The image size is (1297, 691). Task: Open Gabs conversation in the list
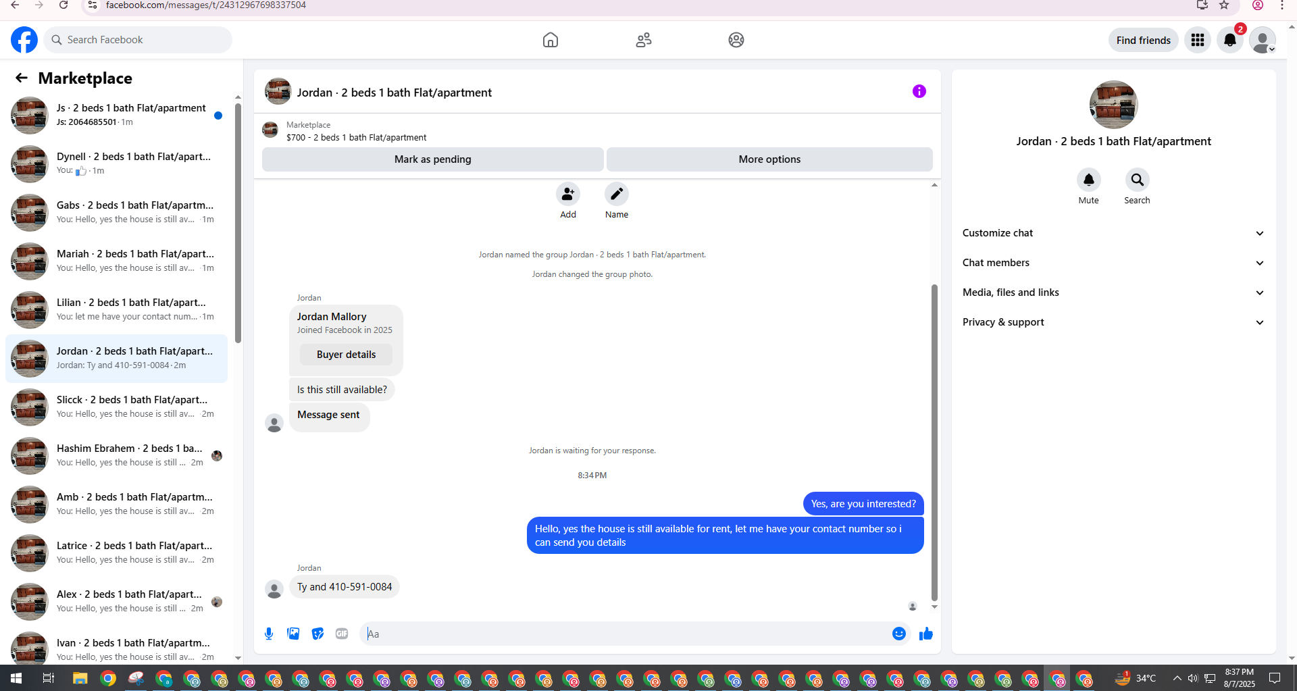point(116,213)
